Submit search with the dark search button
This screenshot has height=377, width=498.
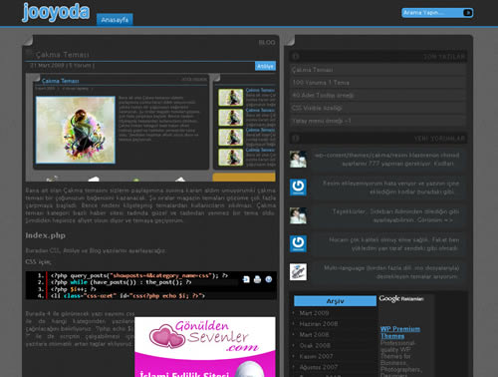click(x=468, y=13)
